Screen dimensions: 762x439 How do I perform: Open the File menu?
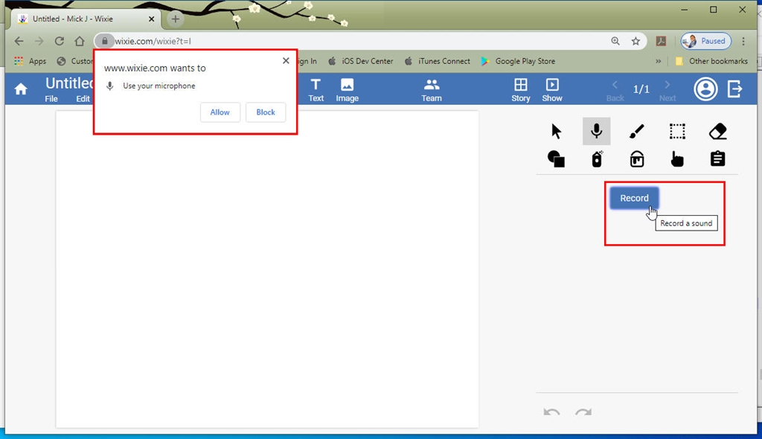51,99
